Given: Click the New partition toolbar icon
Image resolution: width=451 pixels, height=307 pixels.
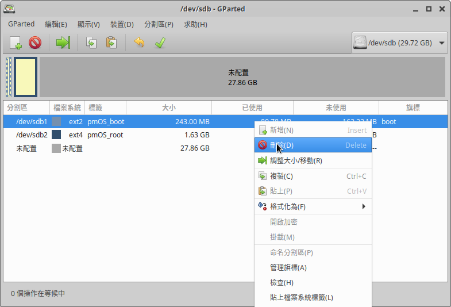Looking at the screenshot, I should (16, 43).
